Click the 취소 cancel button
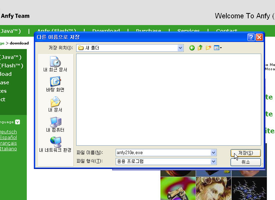This screenshot has width=275, height=200. click(x=245, y=162)
